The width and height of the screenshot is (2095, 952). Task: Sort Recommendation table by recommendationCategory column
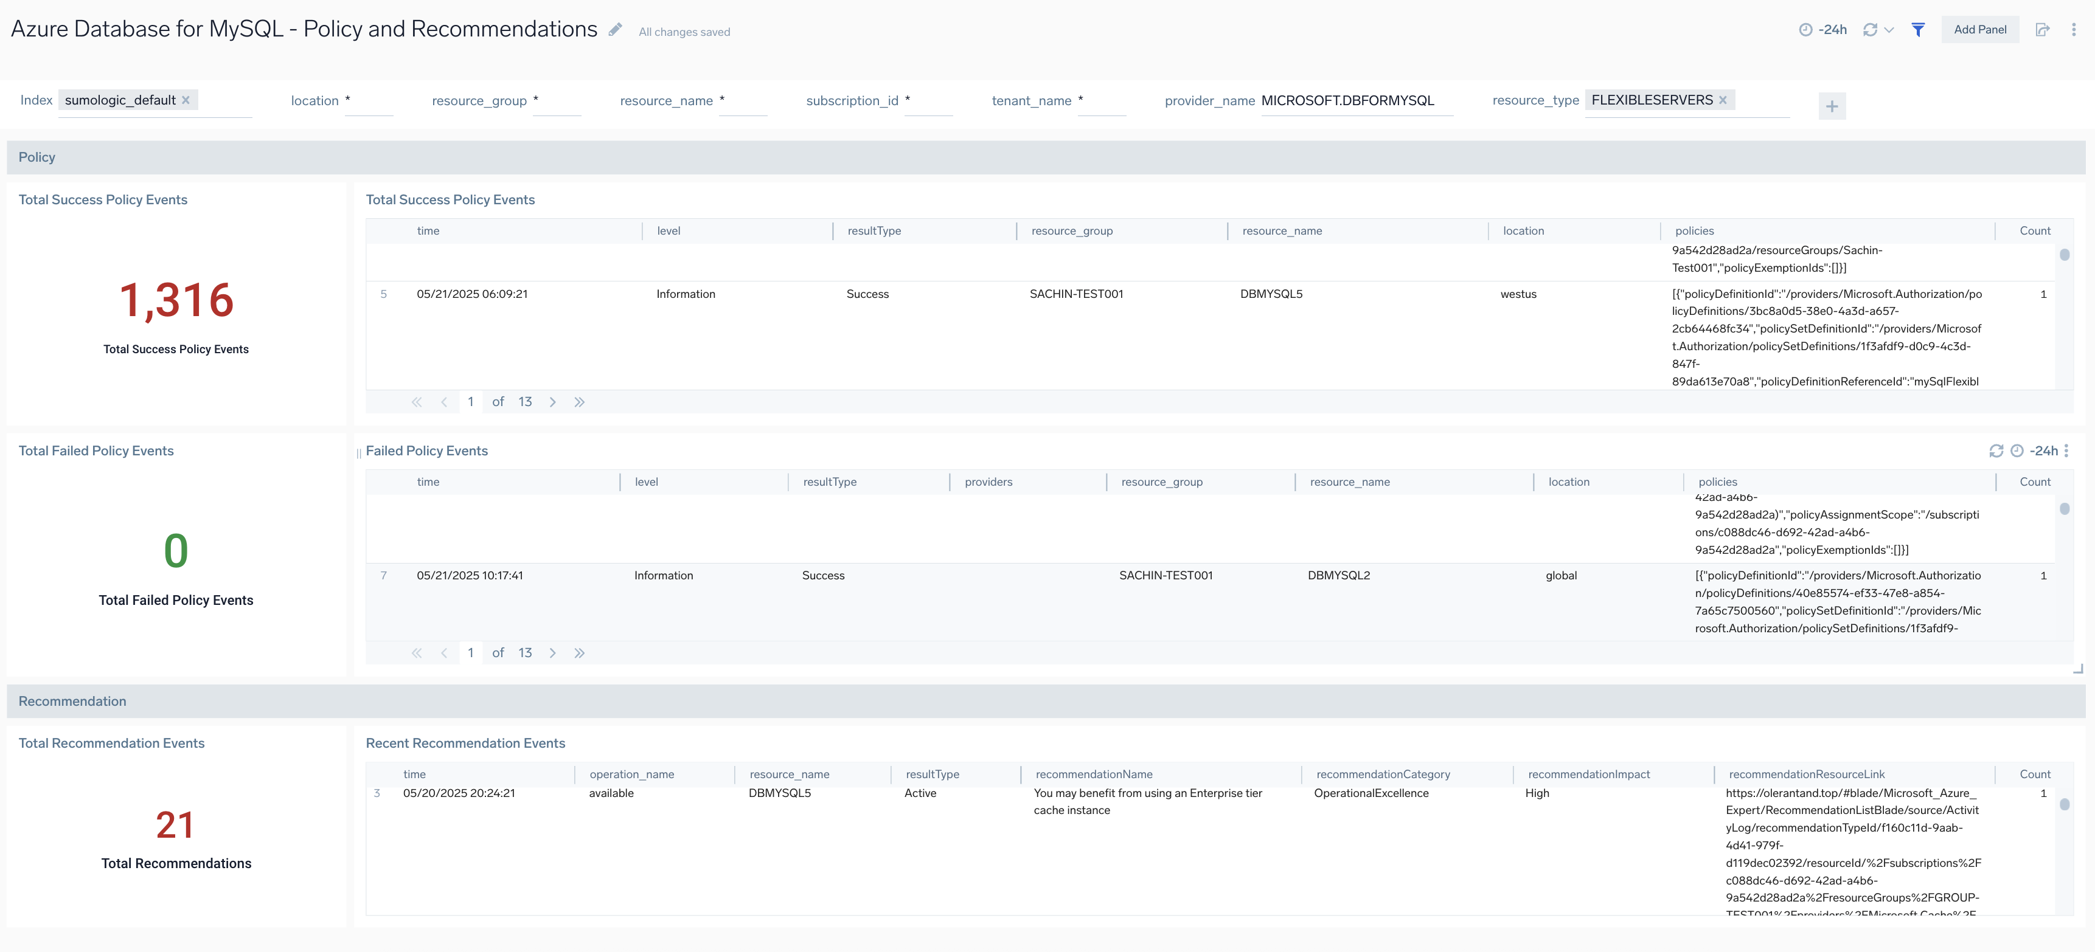pos(1383,774)
